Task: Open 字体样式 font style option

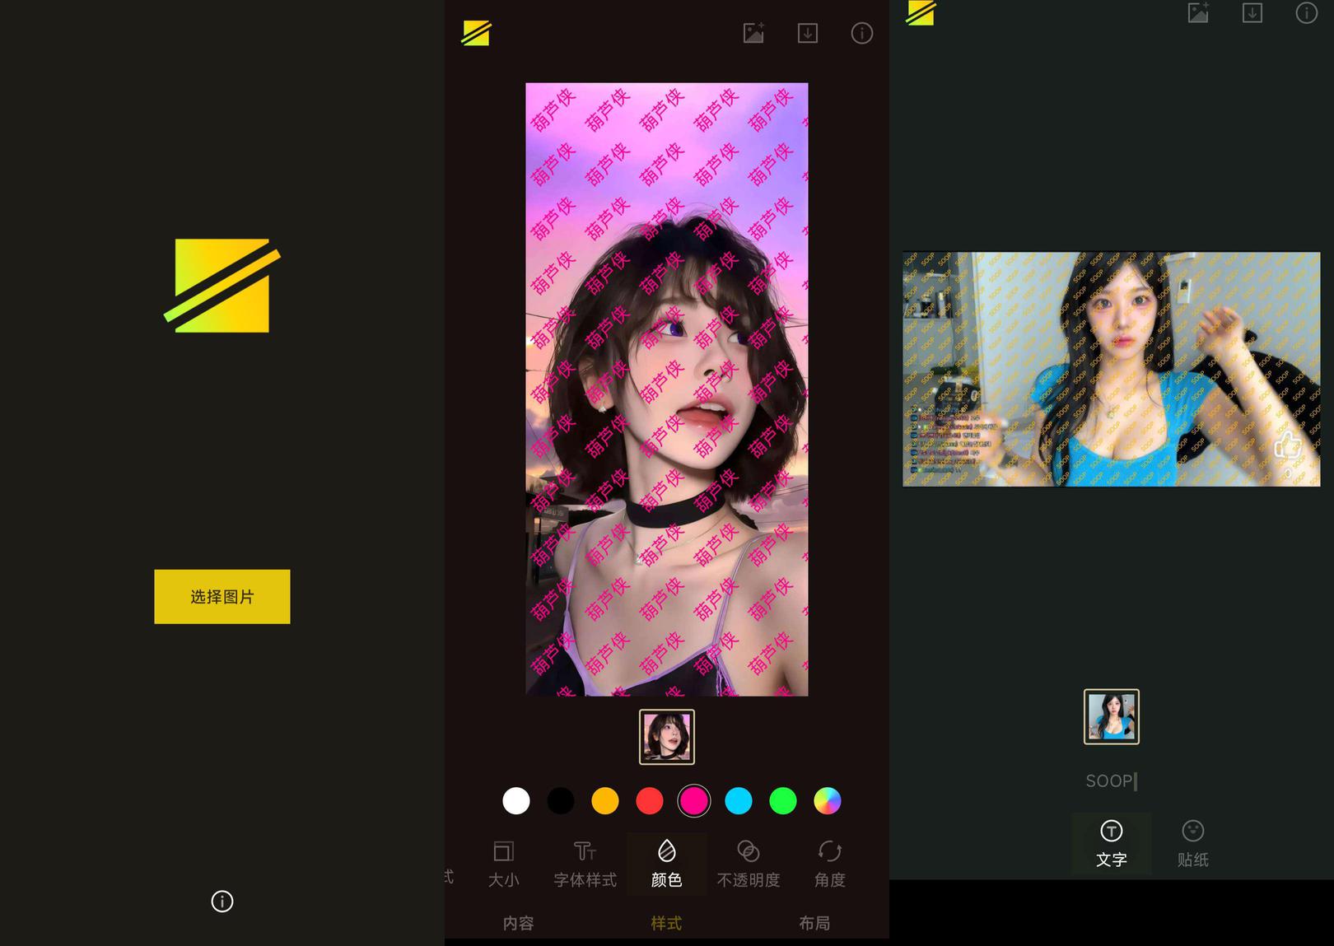Action: point(585,864)
